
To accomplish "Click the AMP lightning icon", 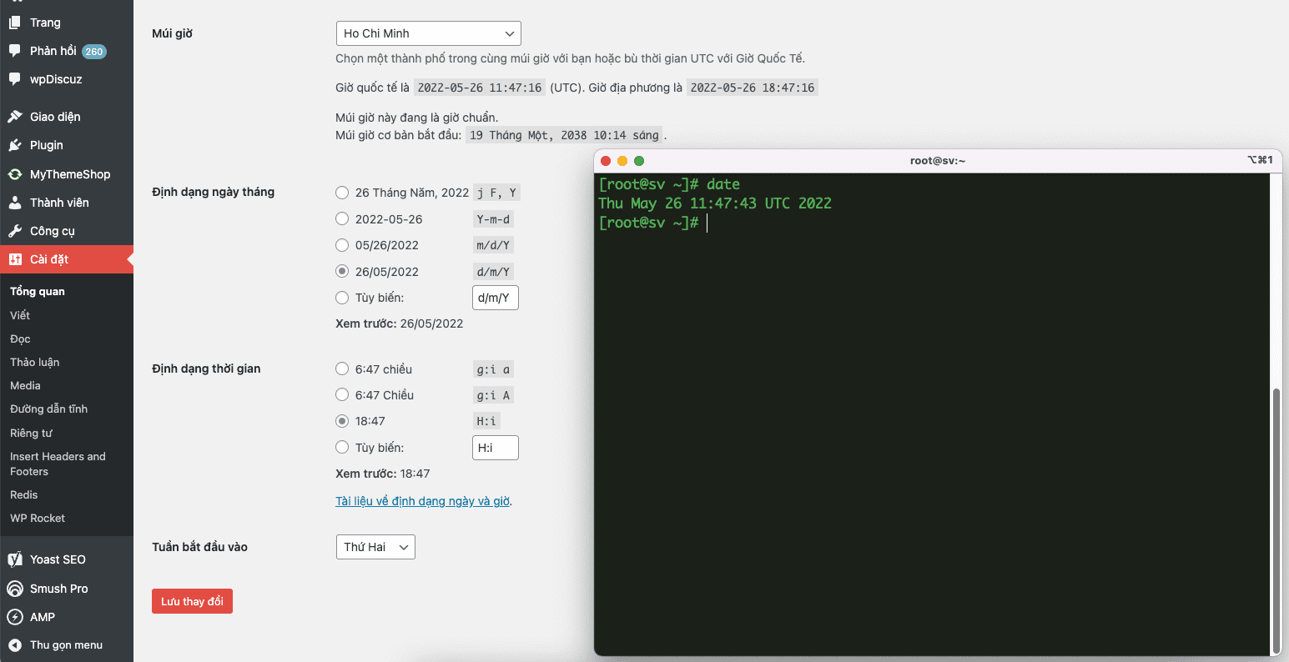I will tap(15, 617).
